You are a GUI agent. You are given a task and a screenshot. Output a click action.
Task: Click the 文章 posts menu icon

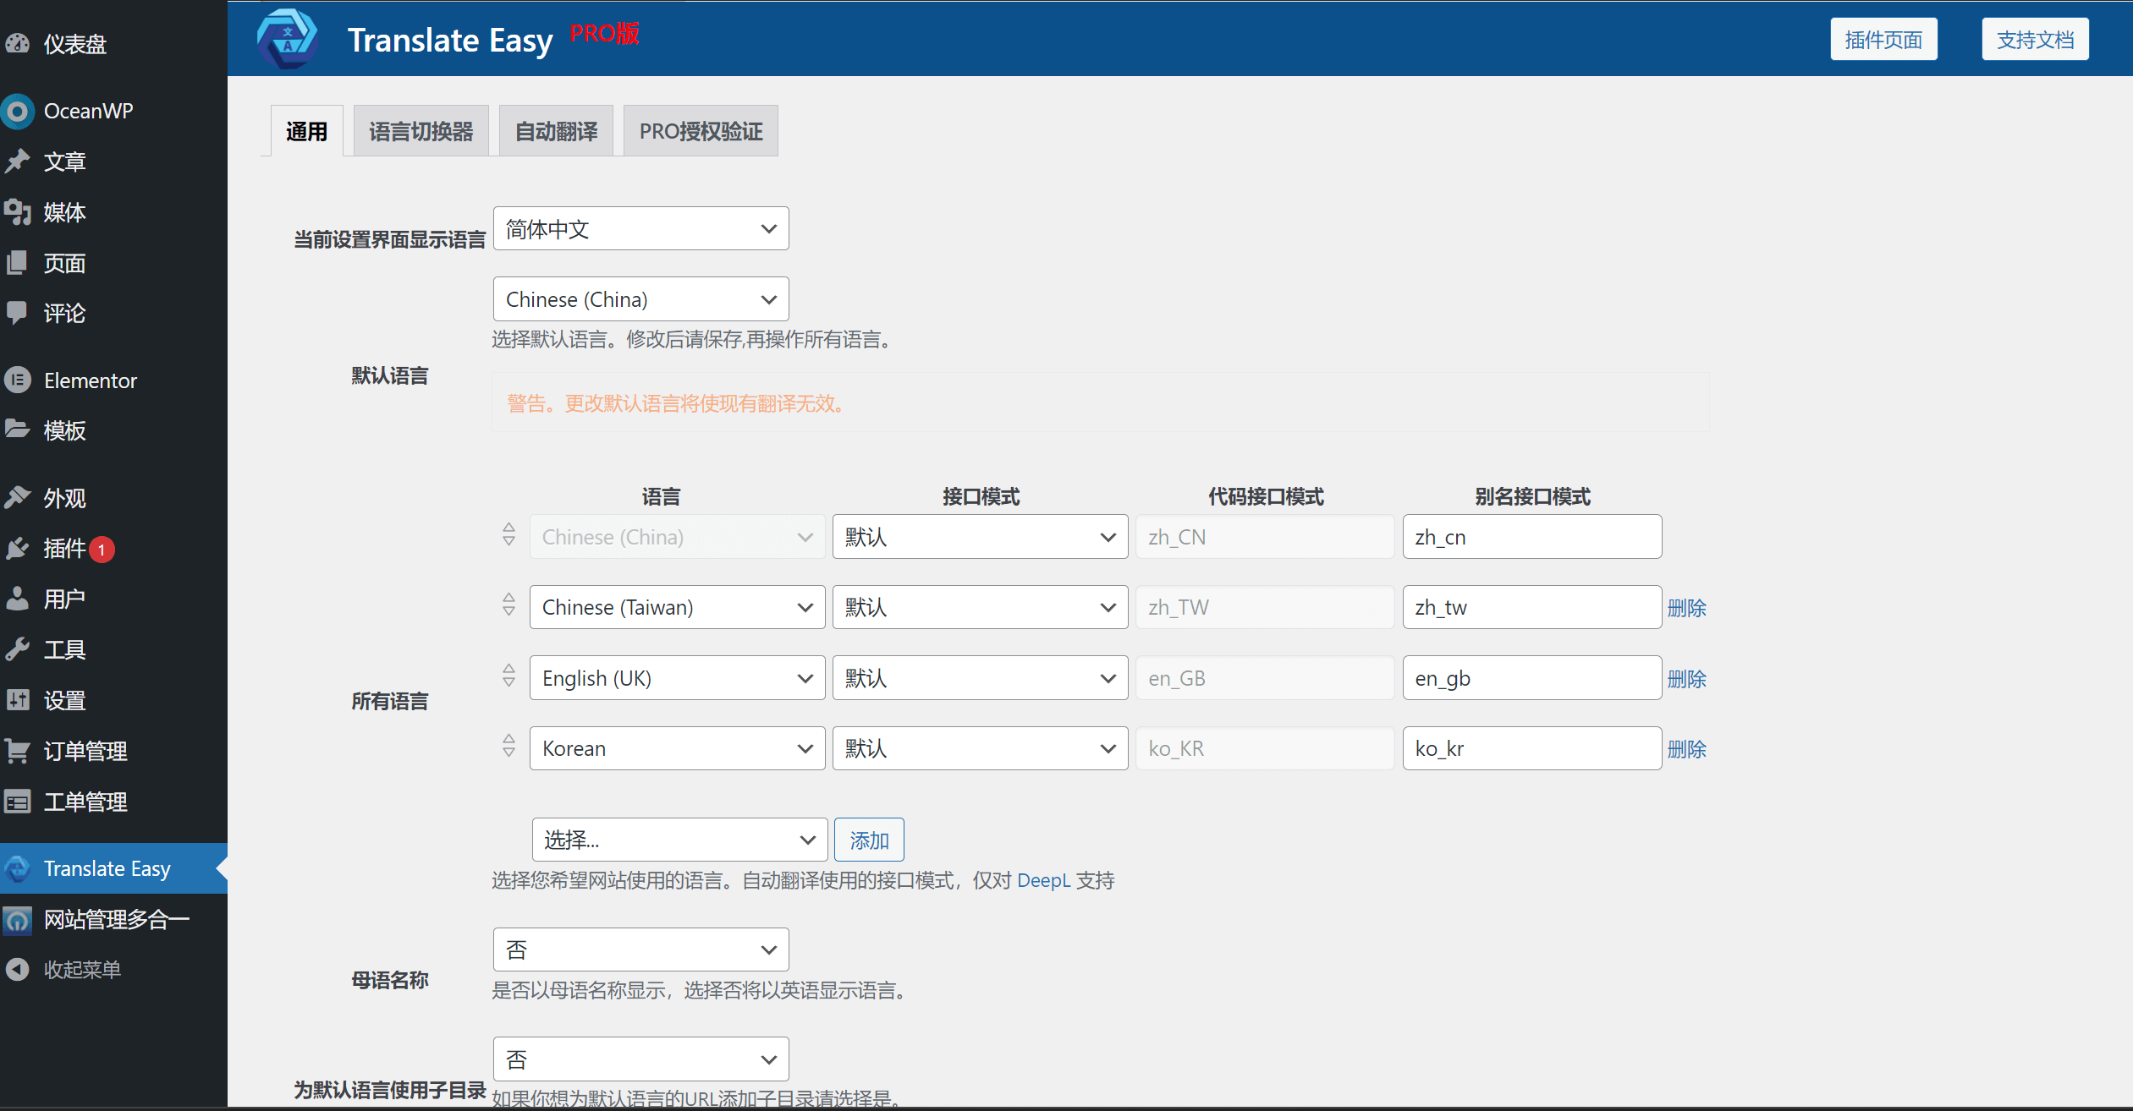coord(19,161)
